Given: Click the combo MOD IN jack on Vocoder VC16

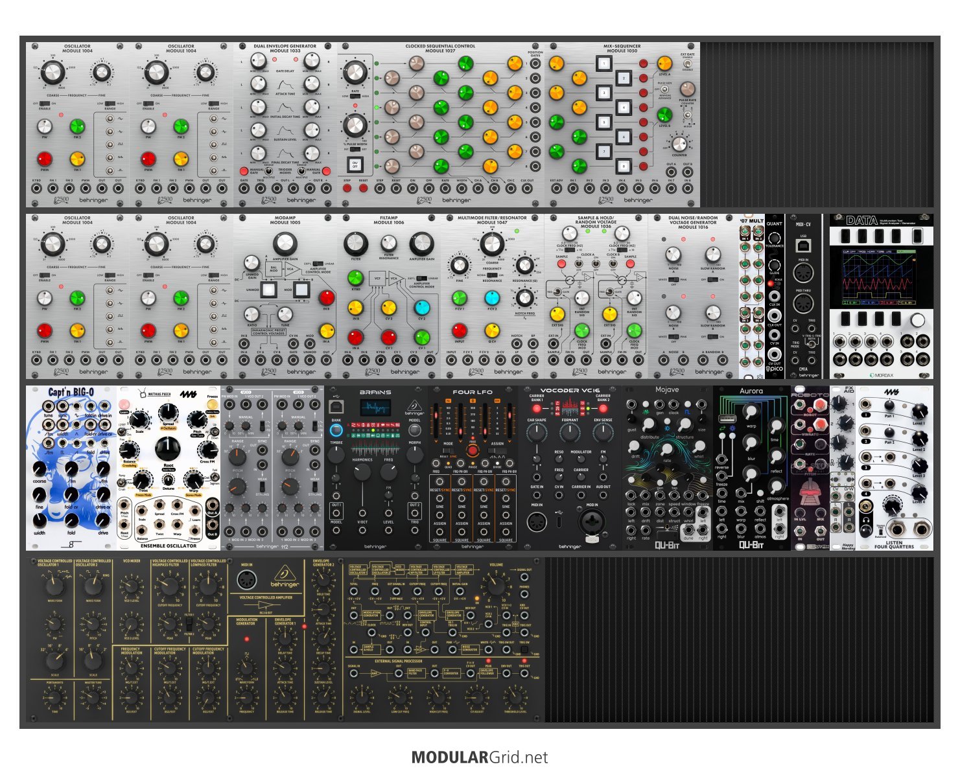Looking at the screenshot, I should pyautogui.click(x=591, y=522).
